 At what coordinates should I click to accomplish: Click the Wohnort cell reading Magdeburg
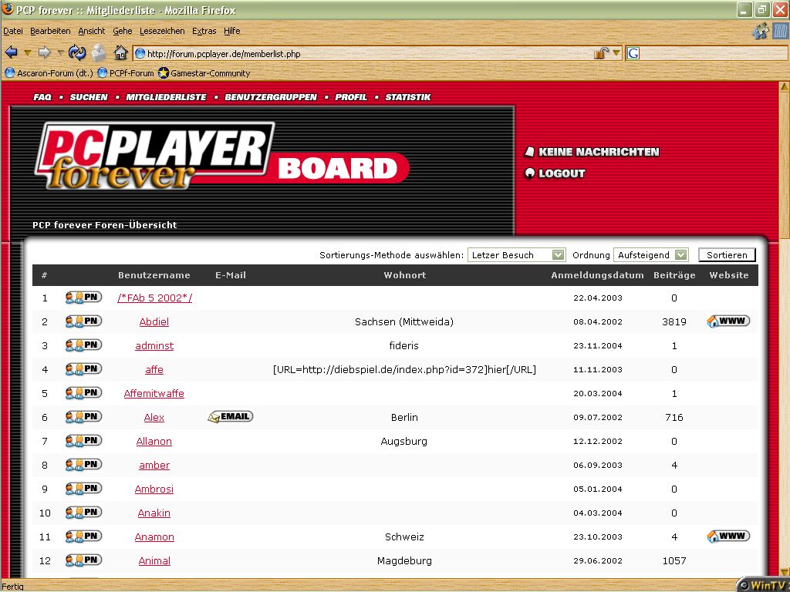tap(404, 561)
